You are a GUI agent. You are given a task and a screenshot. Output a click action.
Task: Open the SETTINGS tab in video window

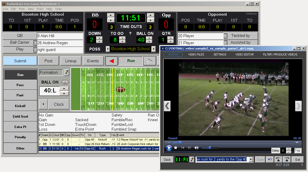220,54
